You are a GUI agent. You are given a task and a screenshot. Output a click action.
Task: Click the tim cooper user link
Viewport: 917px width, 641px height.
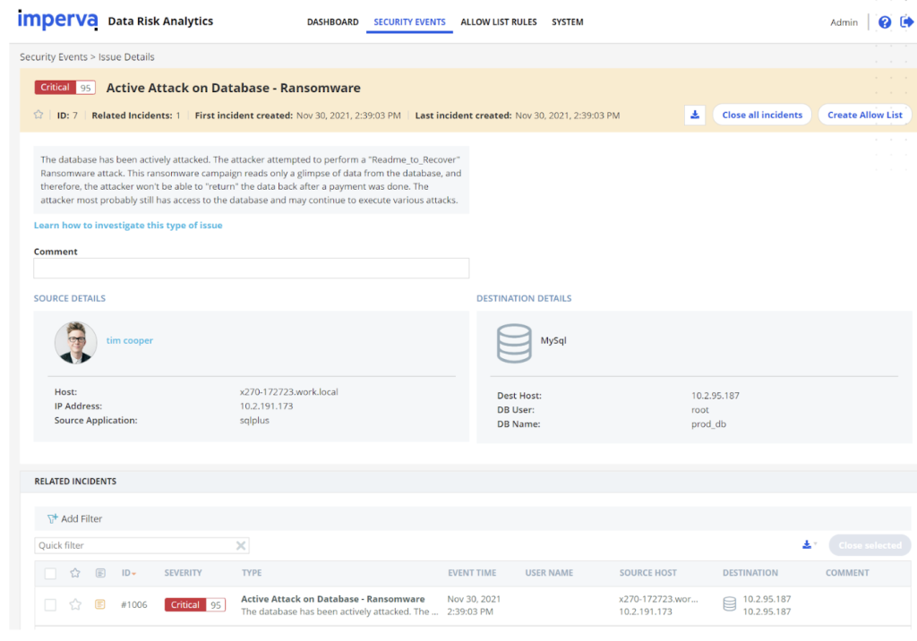click(129, 340)
